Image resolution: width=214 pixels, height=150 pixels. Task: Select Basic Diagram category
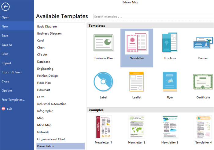click(47, 26)
